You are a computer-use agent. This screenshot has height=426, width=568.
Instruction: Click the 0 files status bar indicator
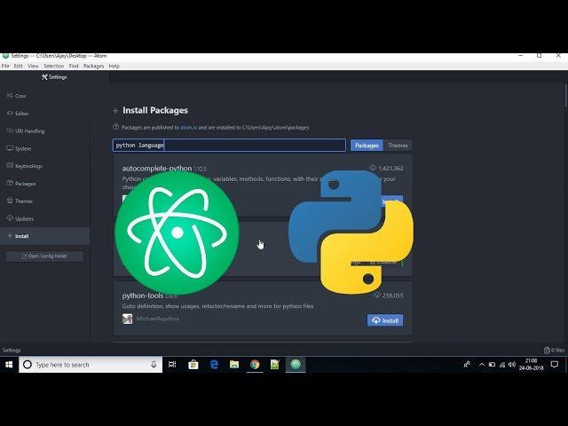(554, 351)
